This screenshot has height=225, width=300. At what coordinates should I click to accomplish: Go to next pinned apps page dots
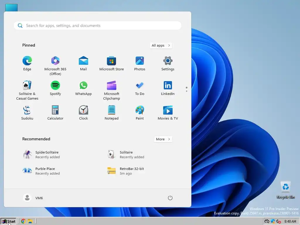pos(187,89)
